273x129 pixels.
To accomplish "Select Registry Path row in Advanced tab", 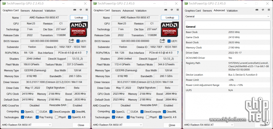I will (228, 66).
